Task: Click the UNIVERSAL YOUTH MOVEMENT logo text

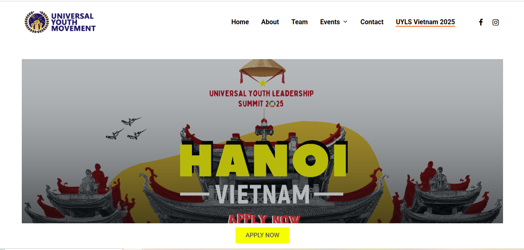Action: tap(73, 22)
